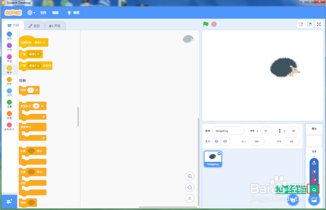Image resolution: width=326 pixels, height=210 pixels.
Task: Upload a backdrop from file
Action: coord(314,162)
